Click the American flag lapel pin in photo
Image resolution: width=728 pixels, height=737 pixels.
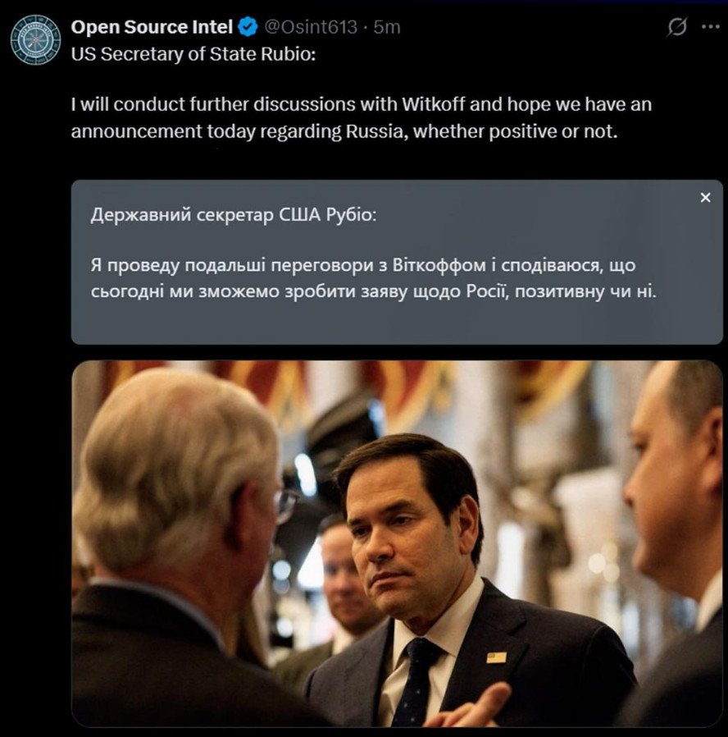496,657
